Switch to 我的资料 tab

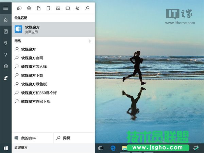[33, 138]
